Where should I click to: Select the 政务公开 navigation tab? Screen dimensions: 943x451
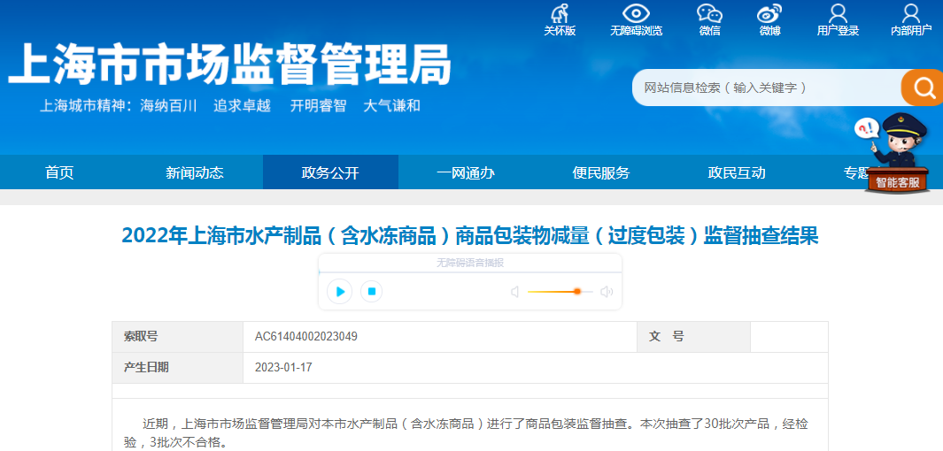(x=330, y=173)
